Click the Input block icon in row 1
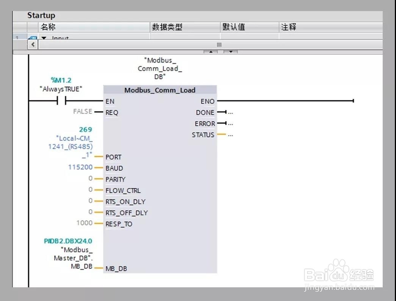Viewport: 396px width, 301px height. [x=34, y=37]
